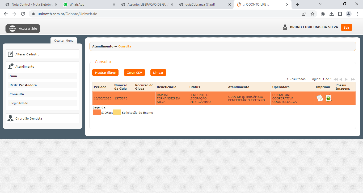Bookmark this page with star icon
The image size is (363, 193).
tap(313, 14)
